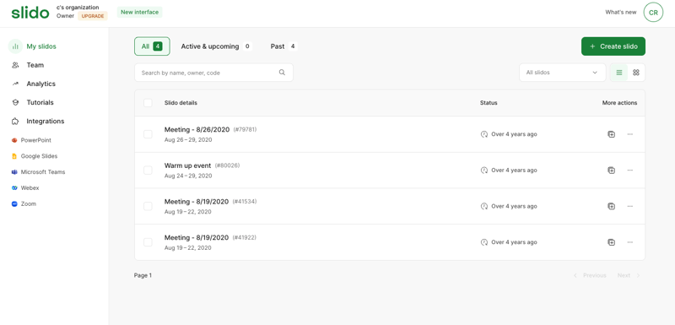Viewport: 675px width, 325px height.
Task: Switch to the Past tab
Action: 283,46
